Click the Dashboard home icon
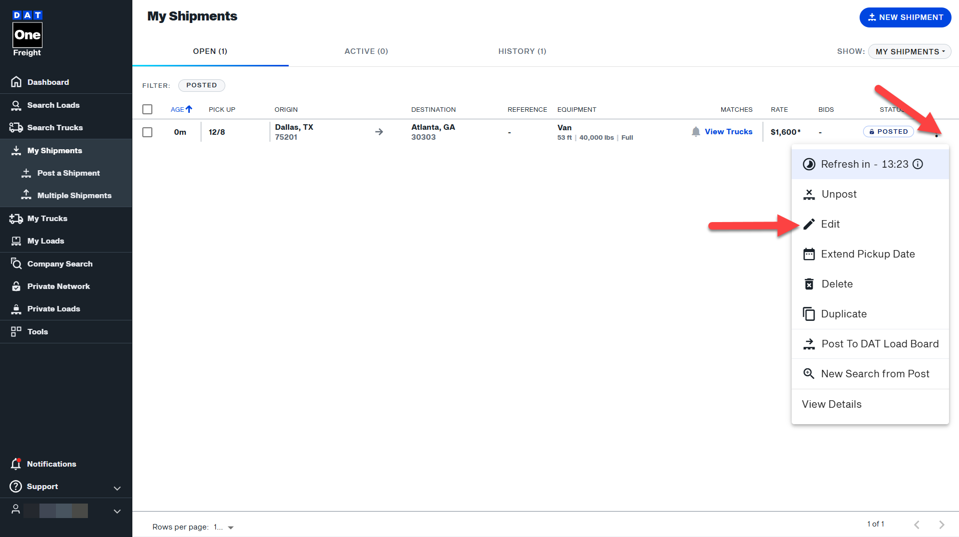This screenshot has width=959, height=537. pos(16,82)
